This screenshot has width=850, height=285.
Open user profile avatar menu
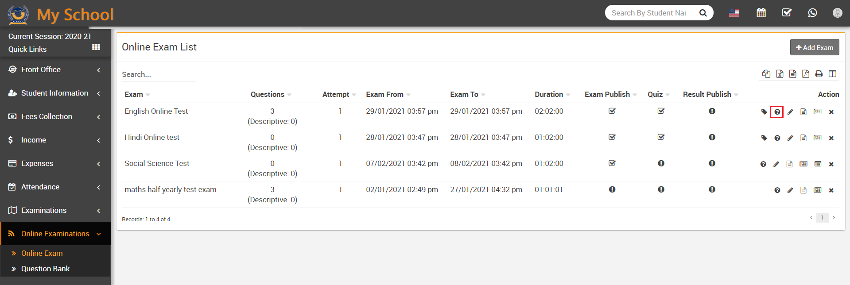(837, 13)
